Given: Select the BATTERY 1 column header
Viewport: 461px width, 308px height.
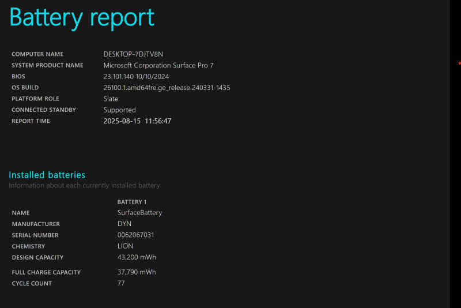Looking at the screenshot, I should tap(132, 202).
